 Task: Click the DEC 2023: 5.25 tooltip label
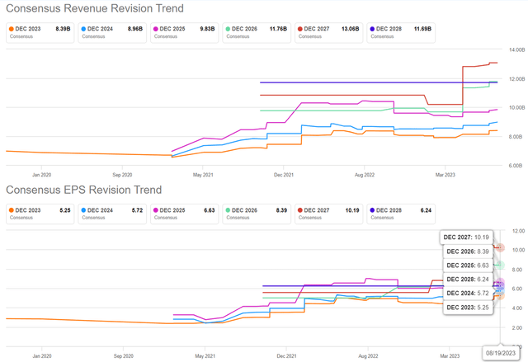tap(468, 308)
